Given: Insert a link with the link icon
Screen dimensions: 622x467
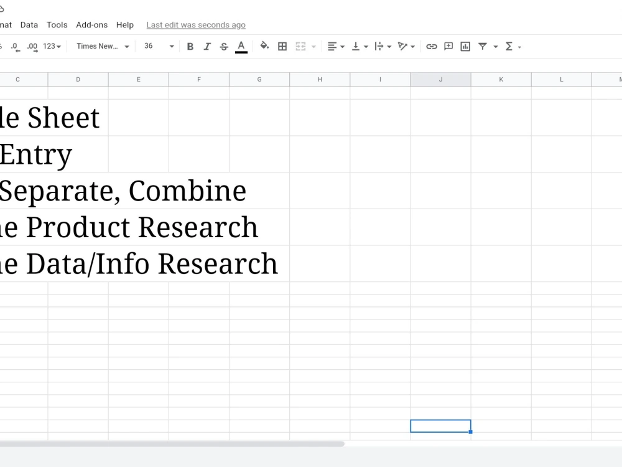Looking at the screenshot, I should tap(432, 47).
